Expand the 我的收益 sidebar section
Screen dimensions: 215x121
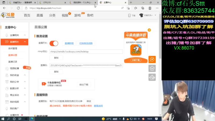click(25, 75)
